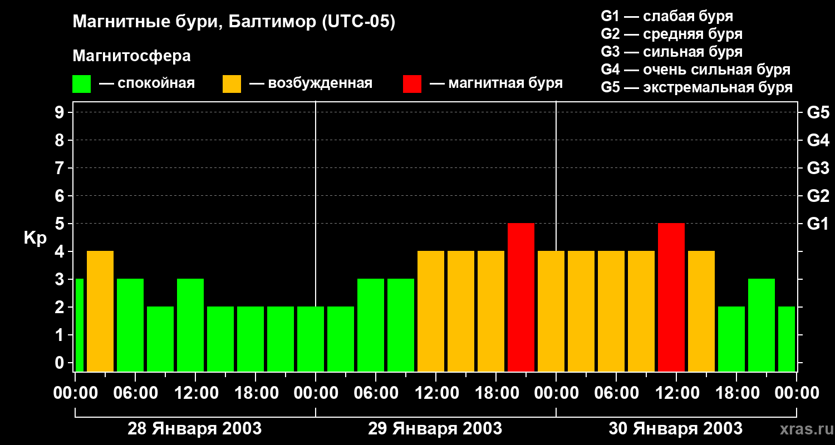Click '12:00' time label above 28 Января

click(x=195, y=393)
